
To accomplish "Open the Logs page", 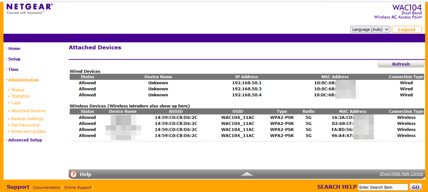I will pyautogui.click(x=16, y=102).
